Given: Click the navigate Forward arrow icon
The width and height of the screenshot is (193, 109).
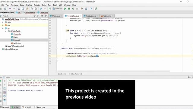Looking at the screenshot, I should coord(45,9).
